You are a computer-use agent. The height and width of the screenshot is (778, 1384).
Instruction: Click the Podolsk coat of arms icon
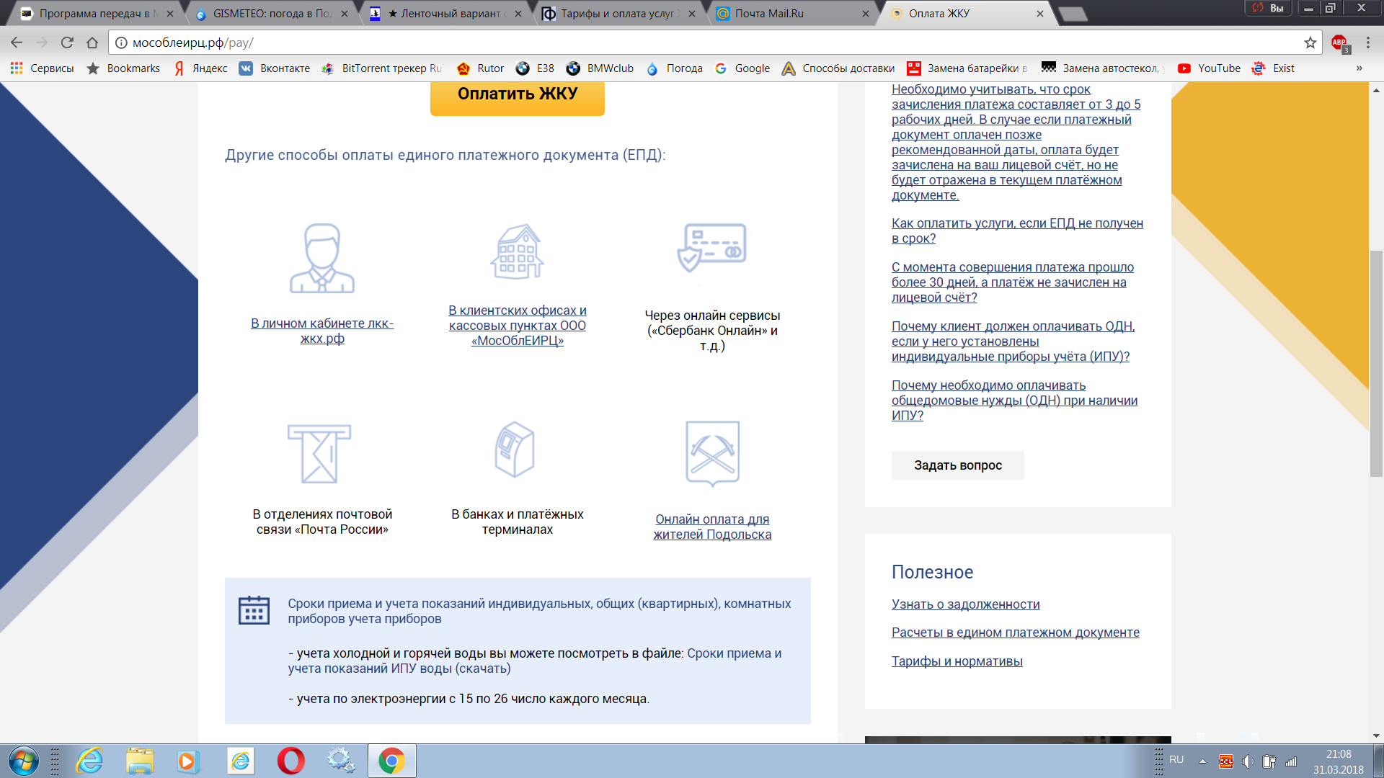point(712,454)
